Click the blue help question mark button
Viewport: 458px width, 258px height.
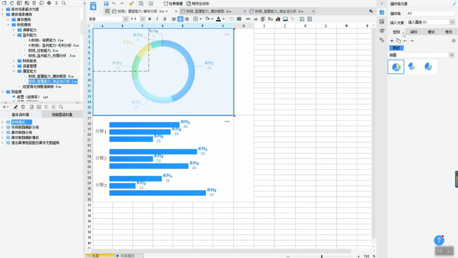tap(439, 241)
